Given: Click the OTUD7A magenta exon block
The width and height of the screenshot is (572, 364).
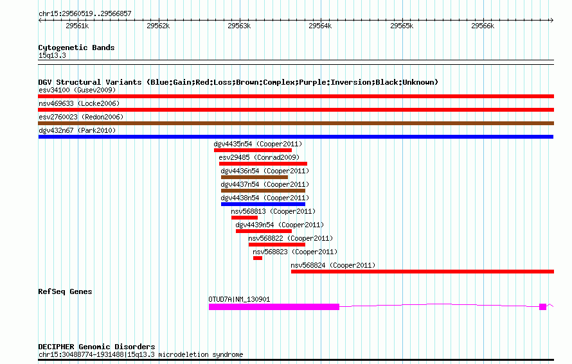Looking at the screenshot, I should [274, 307].
